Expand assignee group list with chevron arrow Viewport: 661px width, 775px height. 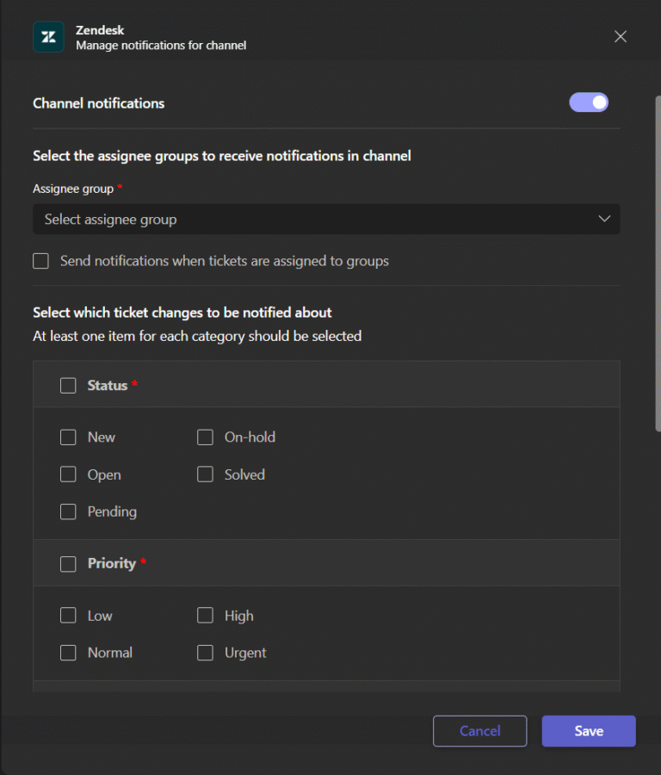(604, 219)
